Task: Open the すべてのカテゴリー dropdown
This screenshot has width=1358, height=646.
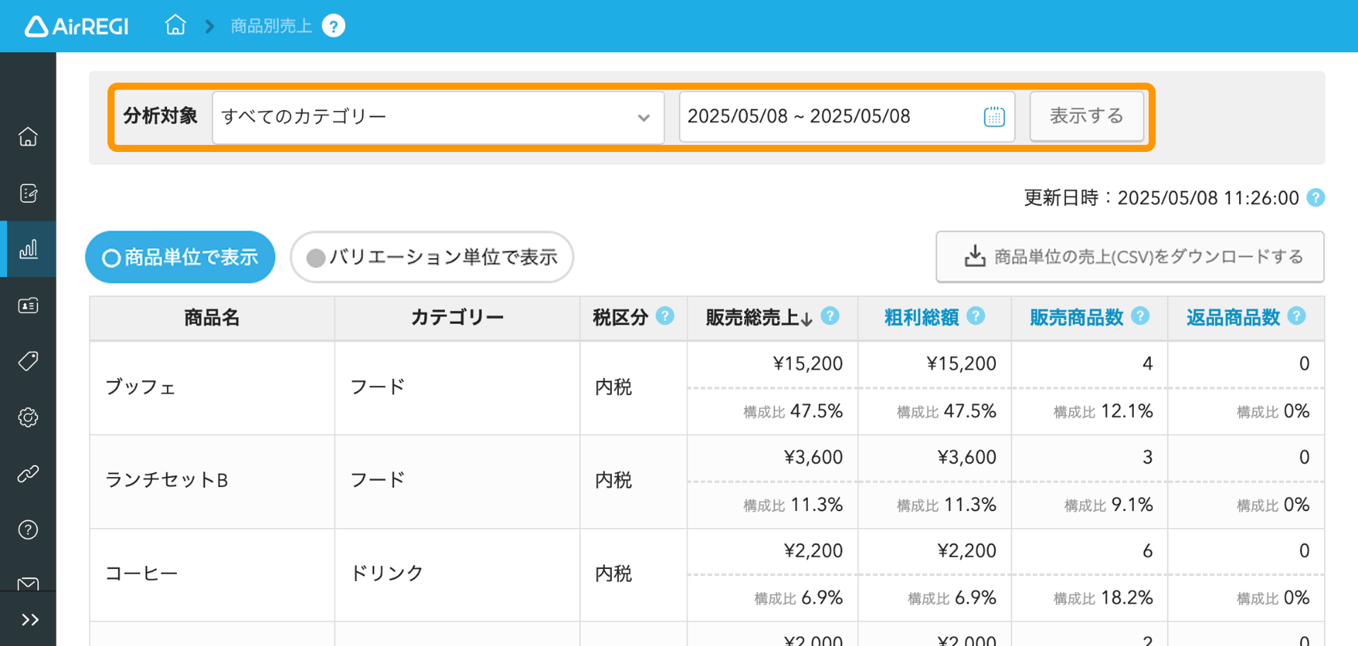Action: coord(438,117)
